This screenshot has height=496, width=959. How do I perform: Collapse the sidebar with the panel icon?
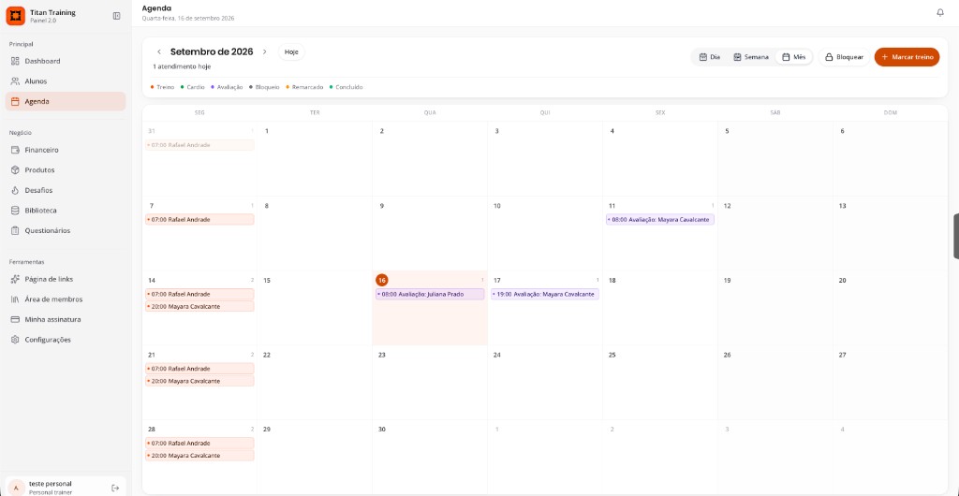117,16
